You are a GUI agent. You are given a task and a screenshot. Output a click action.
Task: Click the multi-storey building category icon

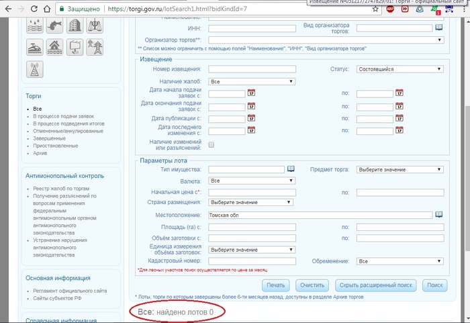[x=77, y=26]
